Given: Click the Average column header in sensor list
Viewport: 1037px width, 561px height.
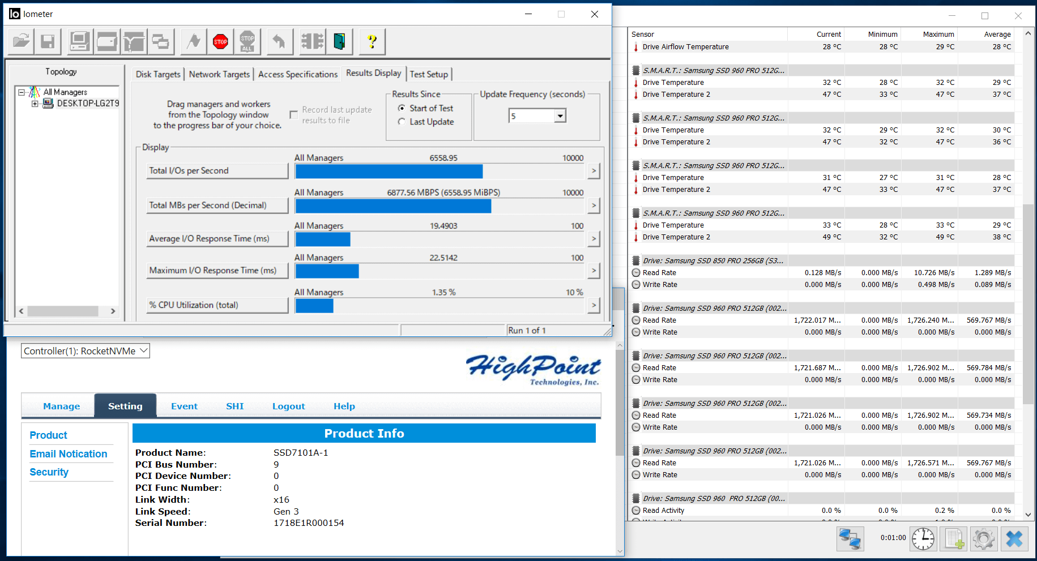Looking at the screenshot, I should pos(986,35).
